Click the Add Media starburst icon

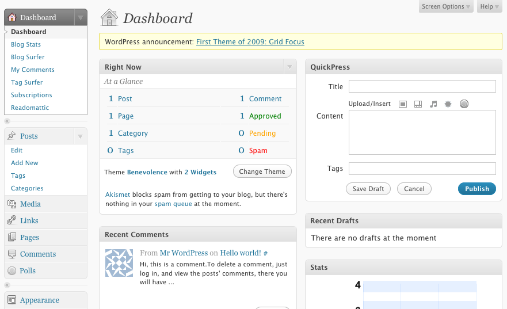(448, 104)
